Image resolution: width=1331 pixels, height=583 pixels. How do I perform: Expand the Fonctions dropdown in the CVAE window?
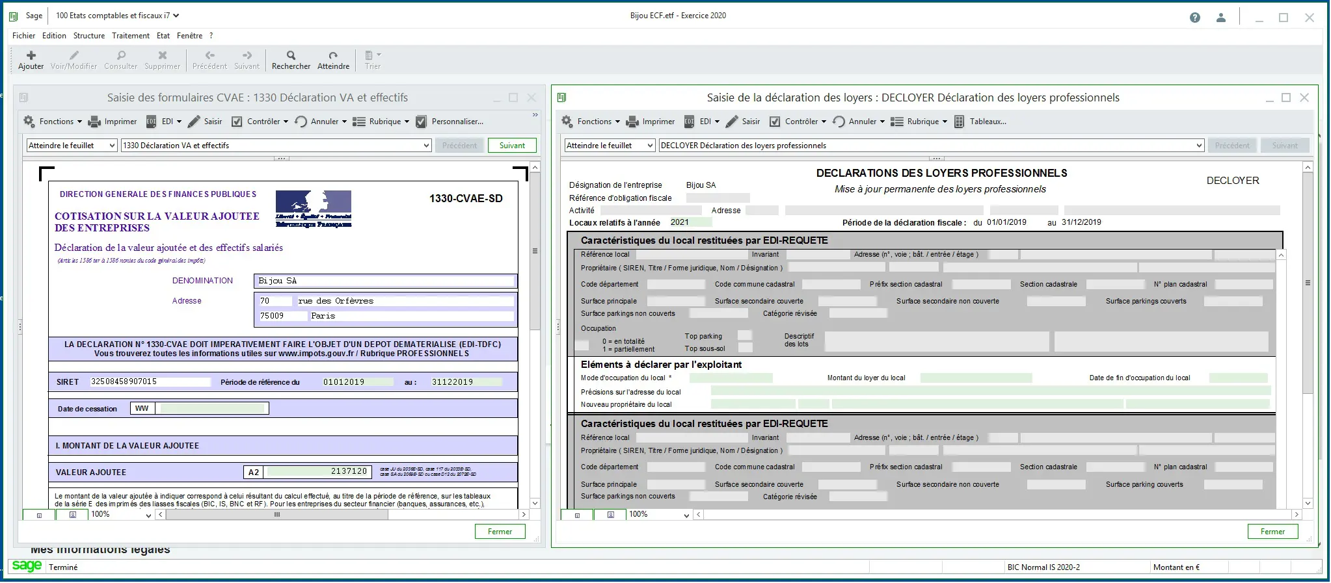coord(55,122)
